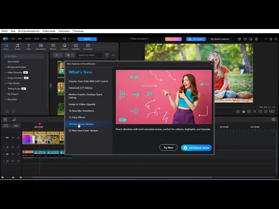Go to the Subtitles room
This screenshot has height=209, width=279.
pos(76,47)
